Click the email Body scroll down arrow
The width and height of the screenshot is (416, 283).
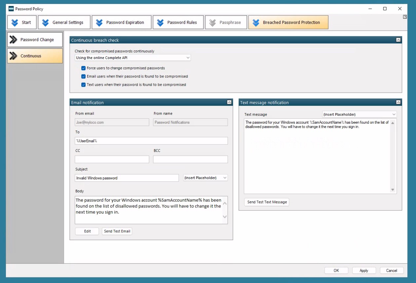(225, 217)
